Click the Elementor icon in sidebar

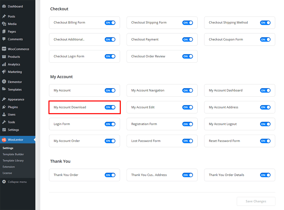pos(4,82)
